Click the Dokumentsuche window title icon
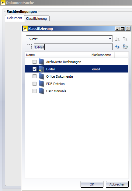 click(x=3, y=3)
